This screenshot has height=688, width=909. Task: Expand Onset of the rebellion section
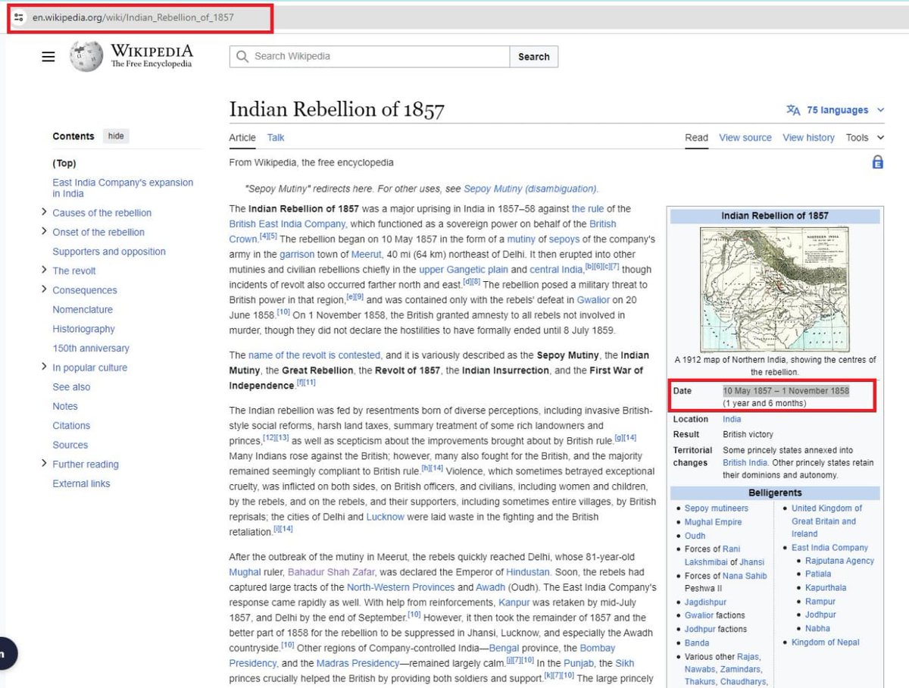[x=45, y=232]
